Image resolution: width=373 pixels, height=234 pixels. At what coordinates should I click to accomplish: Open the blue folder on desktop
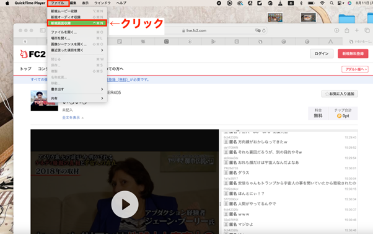[346, 19]
